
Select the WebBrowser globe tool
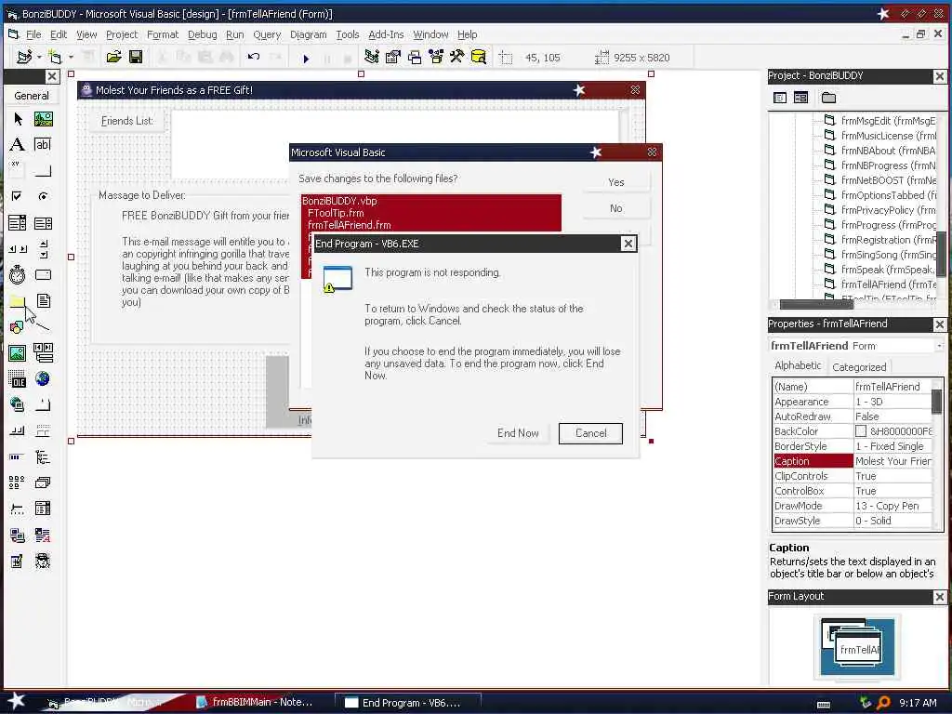[x=43, y=379]
